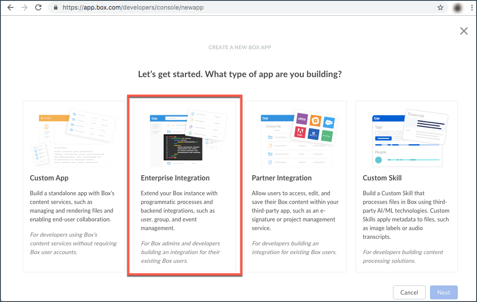Click the Next button
Screen dimensions: 477x302
click(443, 292)
